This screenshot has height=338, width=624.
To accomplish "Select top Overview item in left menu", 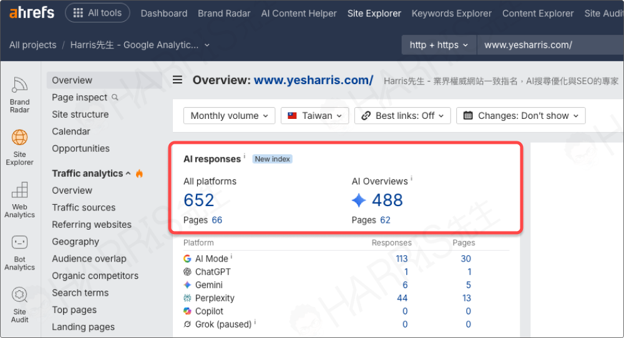I will click(x=104, y=80).
